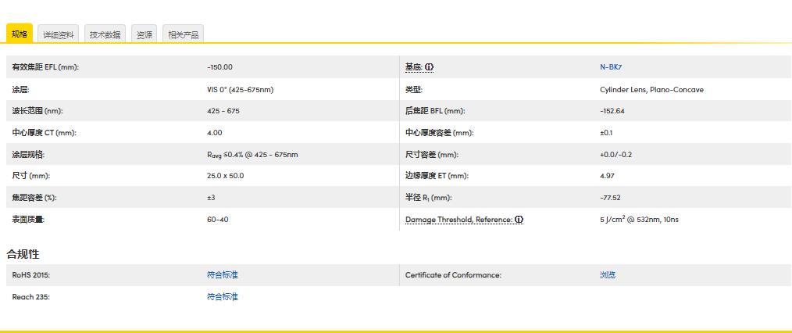
Task: Go to the 资源 tab
Action: pos(144,34)
